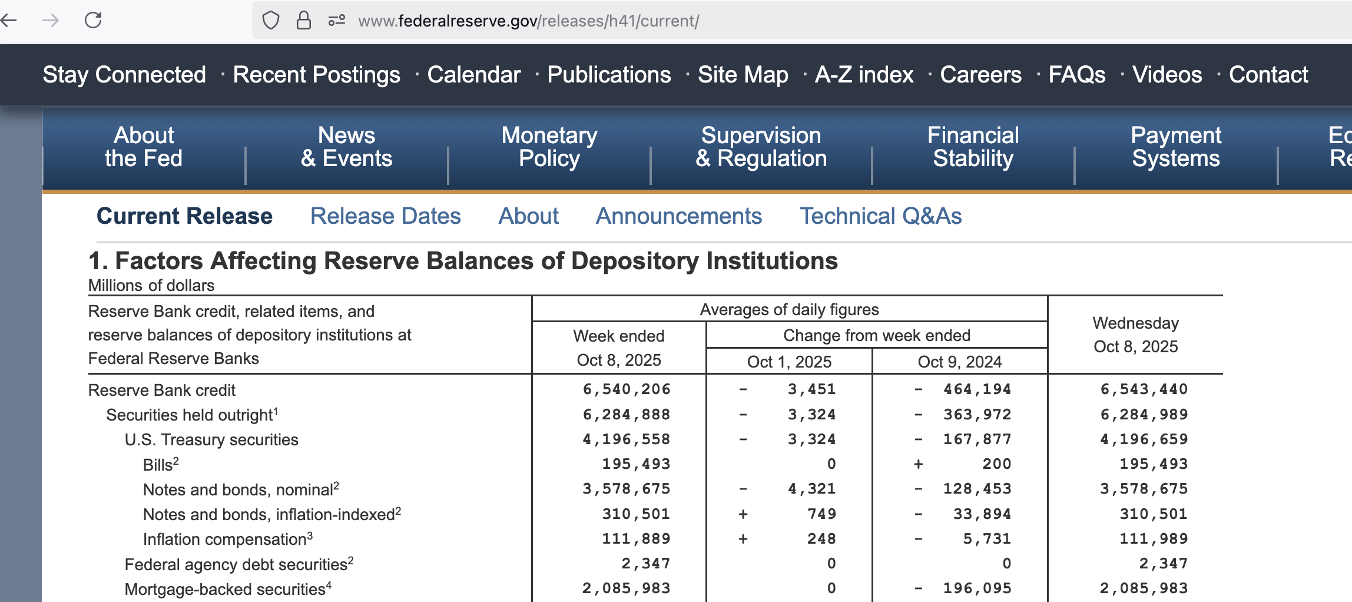The height and width of the screenshot is (602, 1352).
Task: Click the value 33,894 in the table
Action: click(982, 514)
